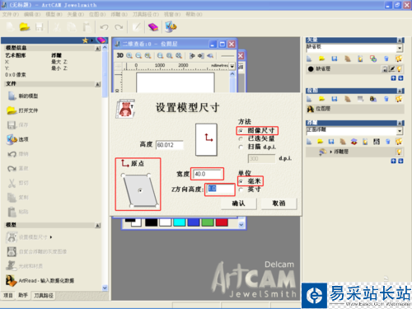The width and height of the screenshot is (412, 309).
Task: Click the up arrow in the 矢量 panel
Action: (394, 78)
